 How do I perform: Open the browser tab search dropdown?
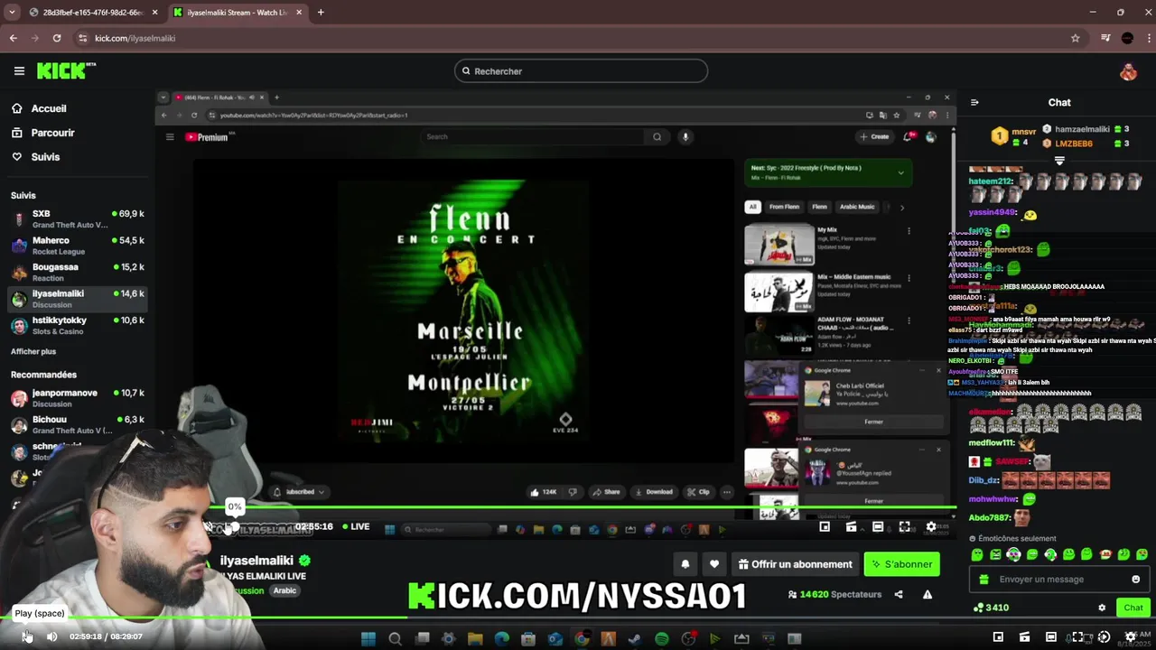tap(12, 12)
